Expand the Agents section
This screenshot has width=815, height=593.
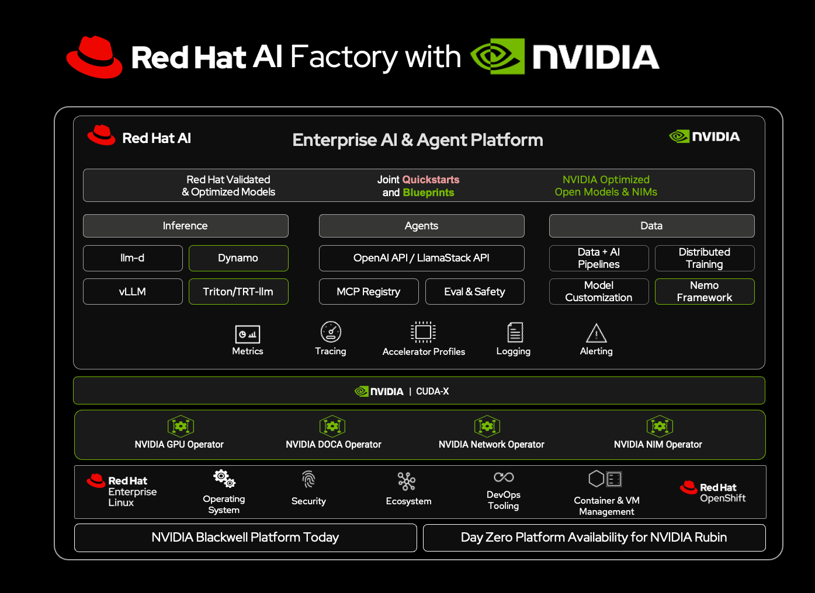(x=421, y=226)
